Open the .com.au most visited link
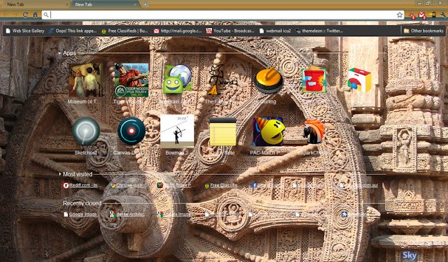Viewport: 448px width, 262px height. coord(358,185)
